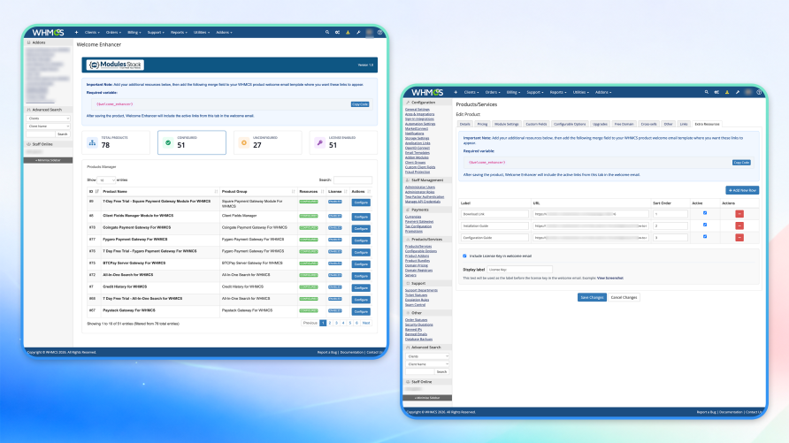Open Client Name dropdown in right sidebar
The image size is (789, 443).
[427, 364]
